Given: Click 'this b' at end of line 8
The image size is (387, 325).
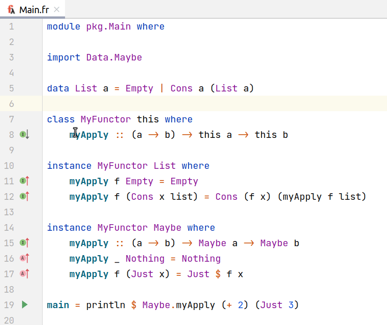Looking at the screenshot, I should 271,135.
